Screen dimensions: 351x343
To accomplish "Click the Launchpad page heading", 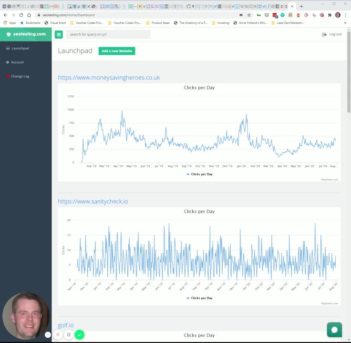I will click(x=75, y=51).
